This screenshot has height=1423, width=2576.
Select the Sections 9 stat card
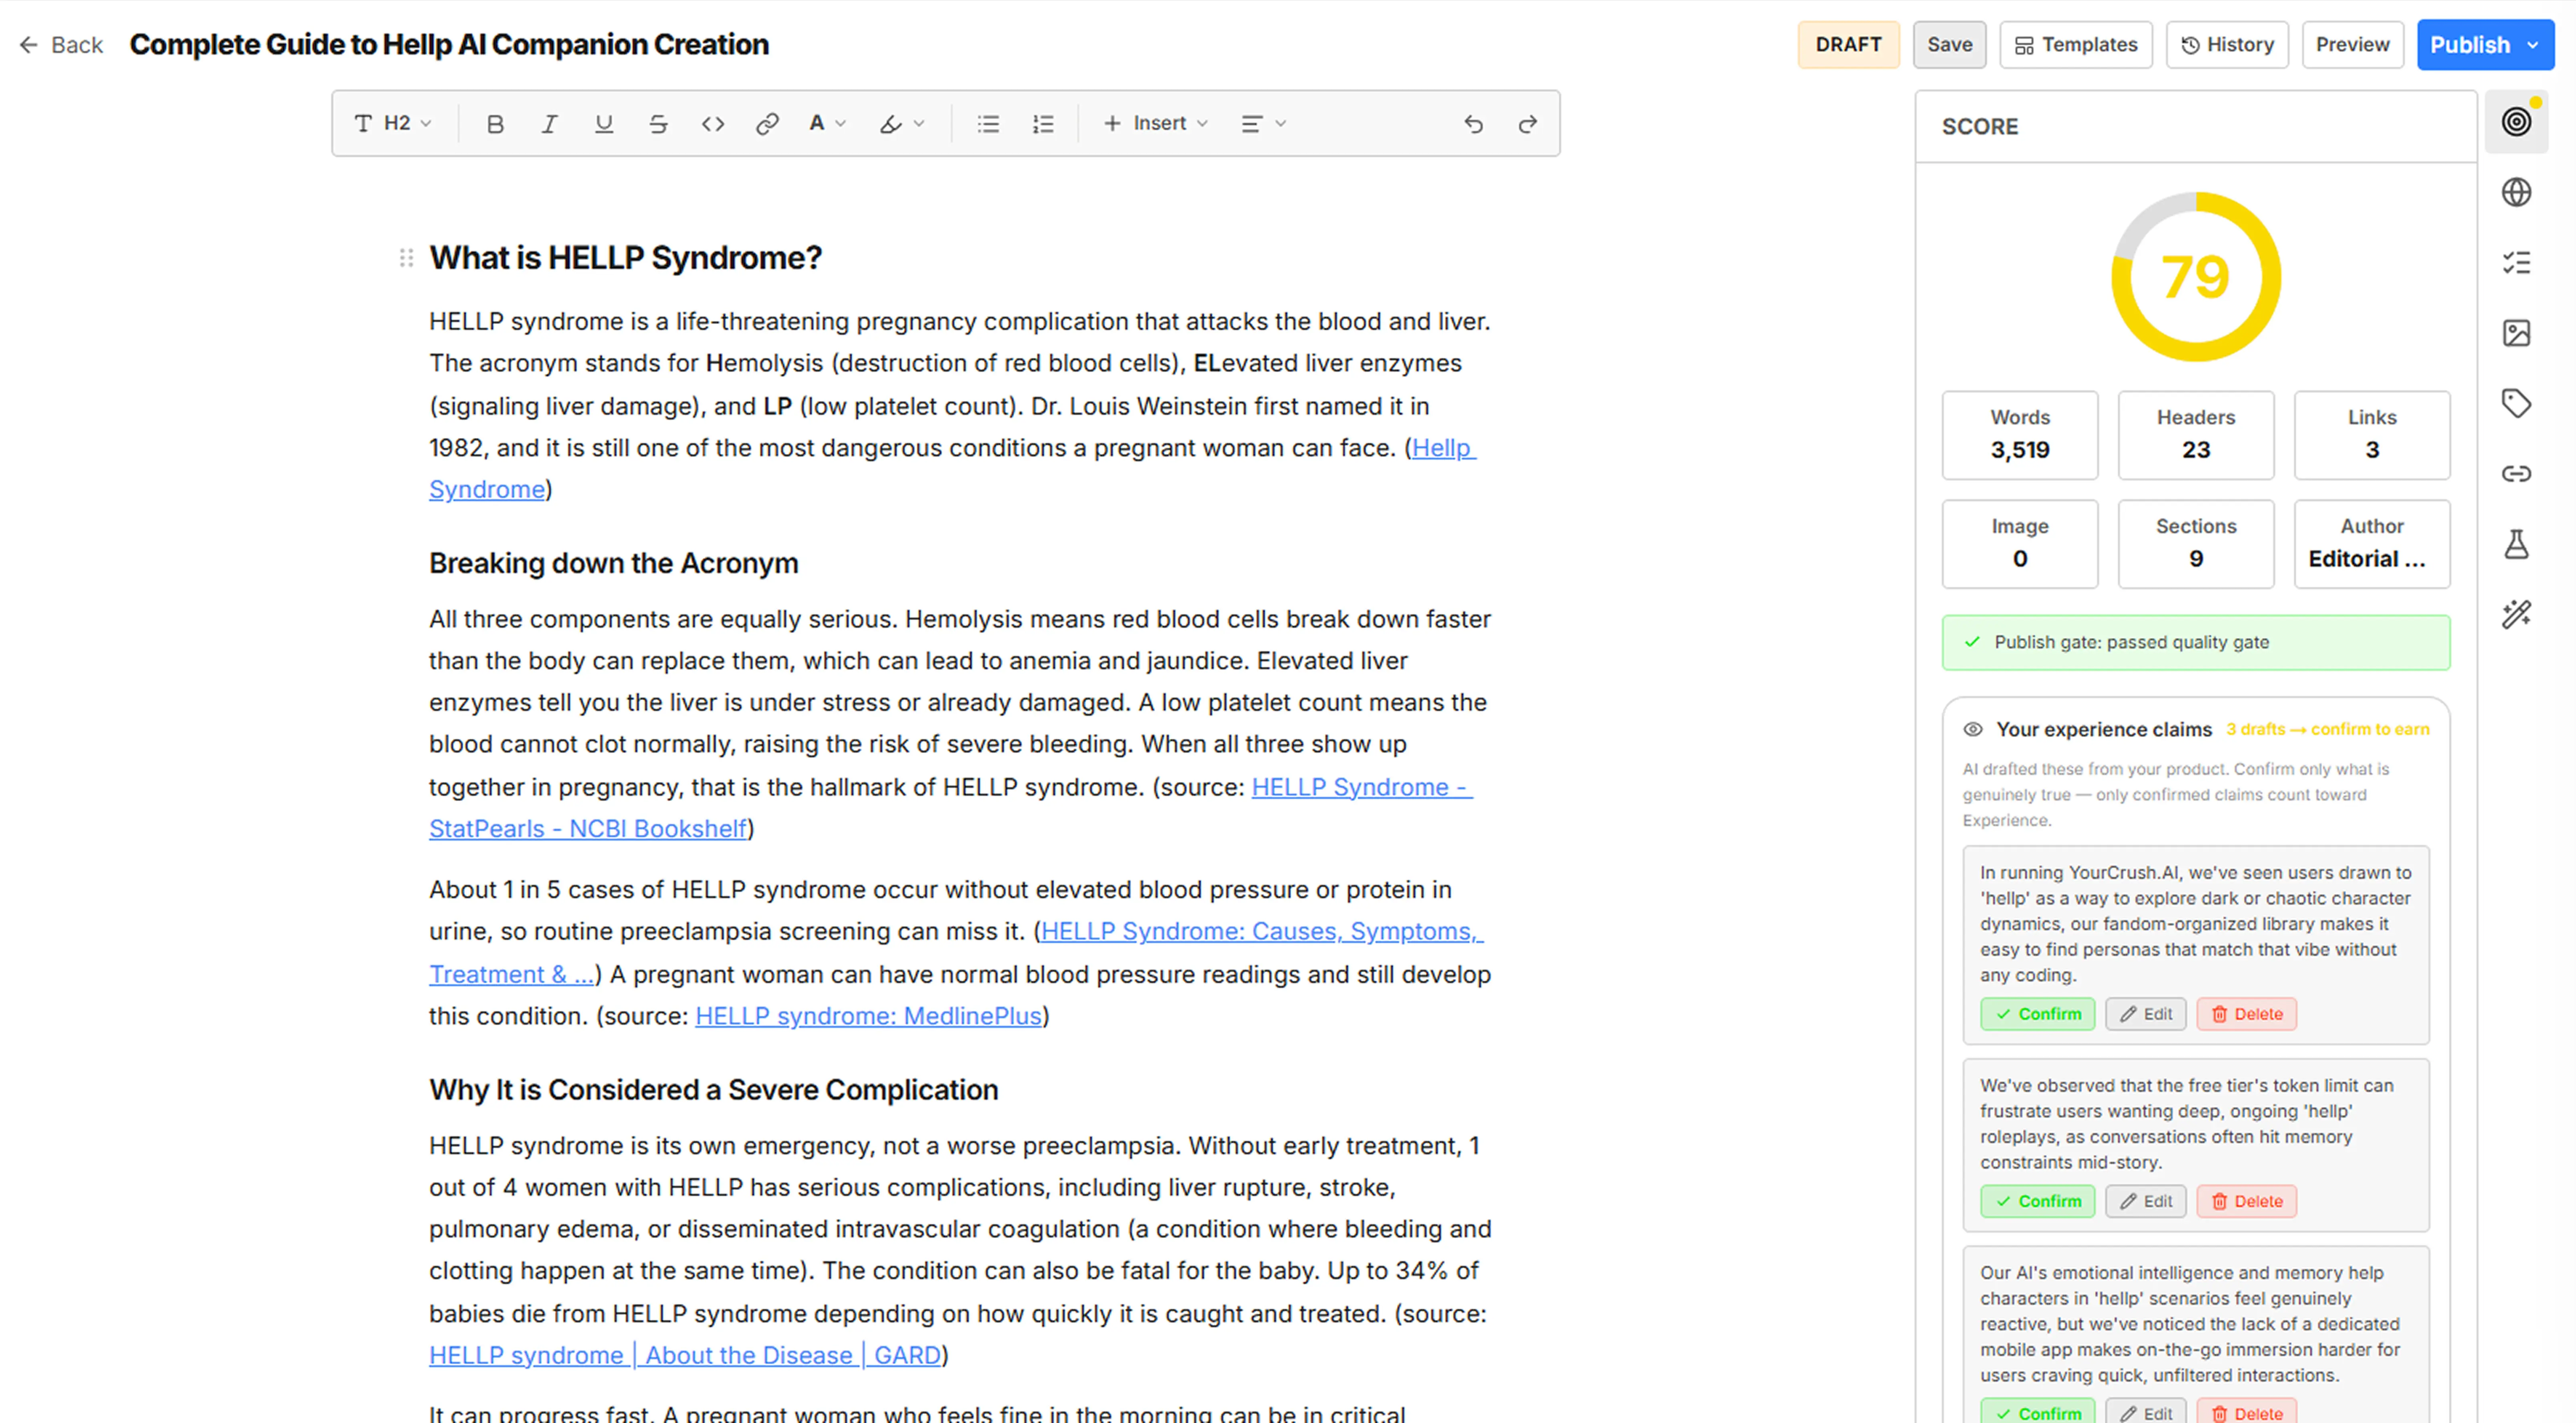(x=2196, y=544)
